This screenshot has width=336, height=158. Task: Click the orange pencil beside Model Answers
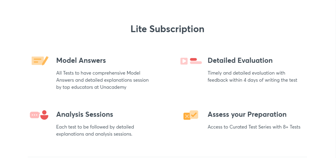point(45,61)
